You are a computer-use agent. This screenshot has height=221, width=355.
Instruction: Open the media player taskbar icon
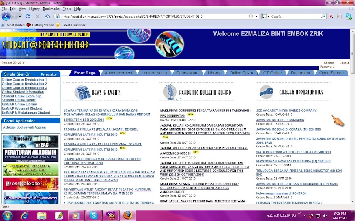pyautogui.click(x=76, y=216)
